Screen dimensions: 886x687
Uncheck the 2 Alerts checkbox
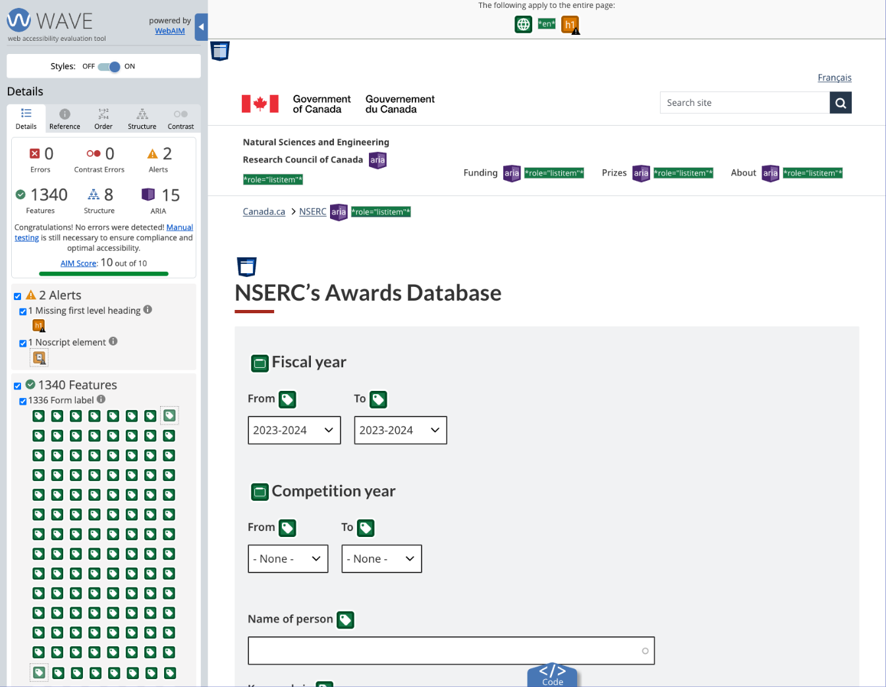(x=18, y=296)
